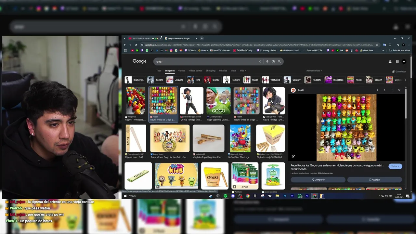Open Premiere Pro from the taskbar
The height and width of the screenshot is (234, 416).
point(292,196)
